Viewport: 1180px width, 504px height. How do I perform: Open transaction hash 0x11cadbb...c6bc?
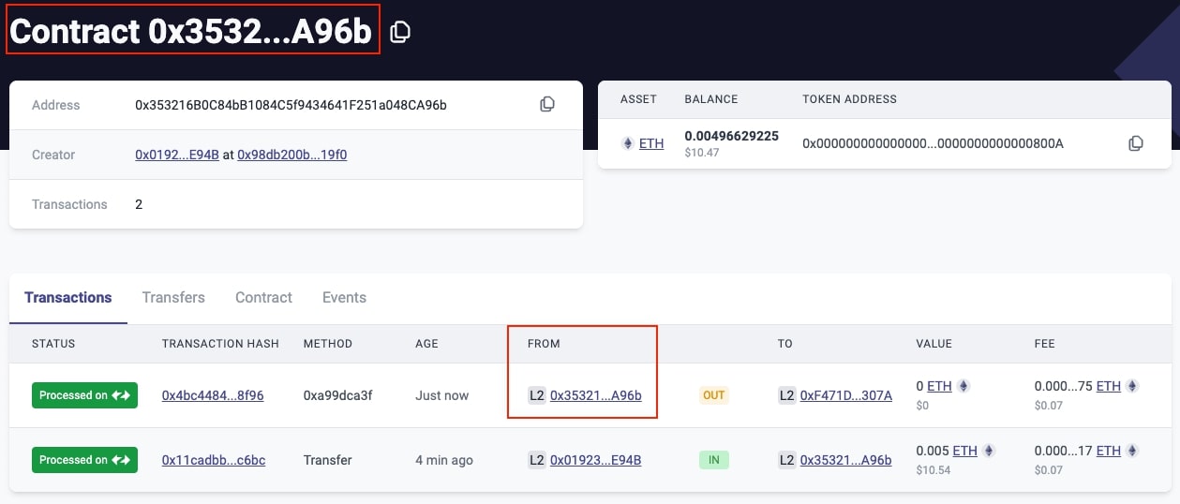[x=214, y=460]
